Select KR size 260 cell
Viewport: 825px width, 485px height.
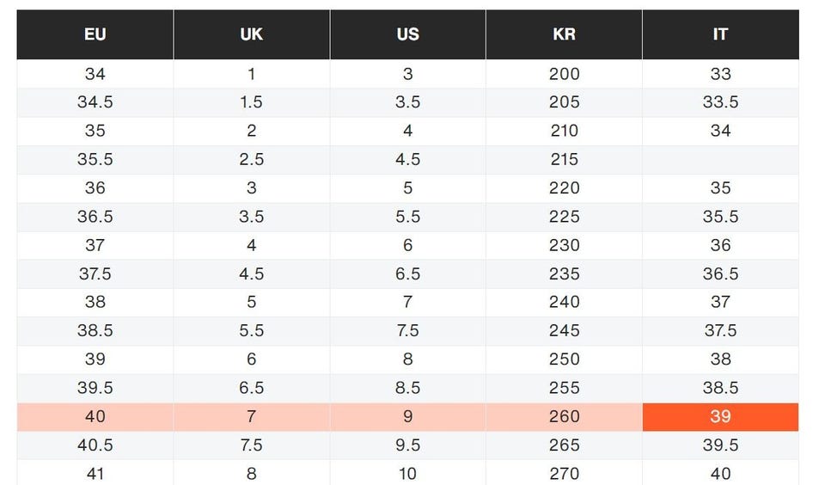click(x=564, y=417)
